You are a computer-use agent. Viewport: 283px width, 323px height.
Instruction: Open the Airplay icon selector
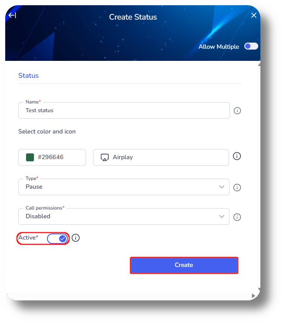[x=161, y=157]
